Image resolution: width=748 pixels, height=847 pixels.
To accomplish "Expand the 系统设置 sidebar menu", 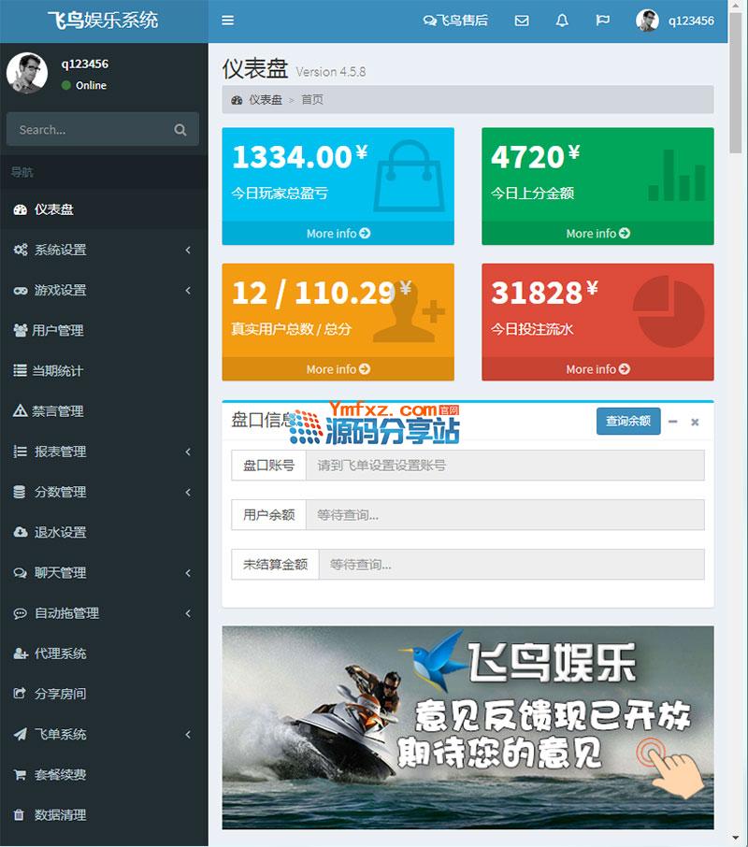I will pyautogui.click(x=104, y=250).
